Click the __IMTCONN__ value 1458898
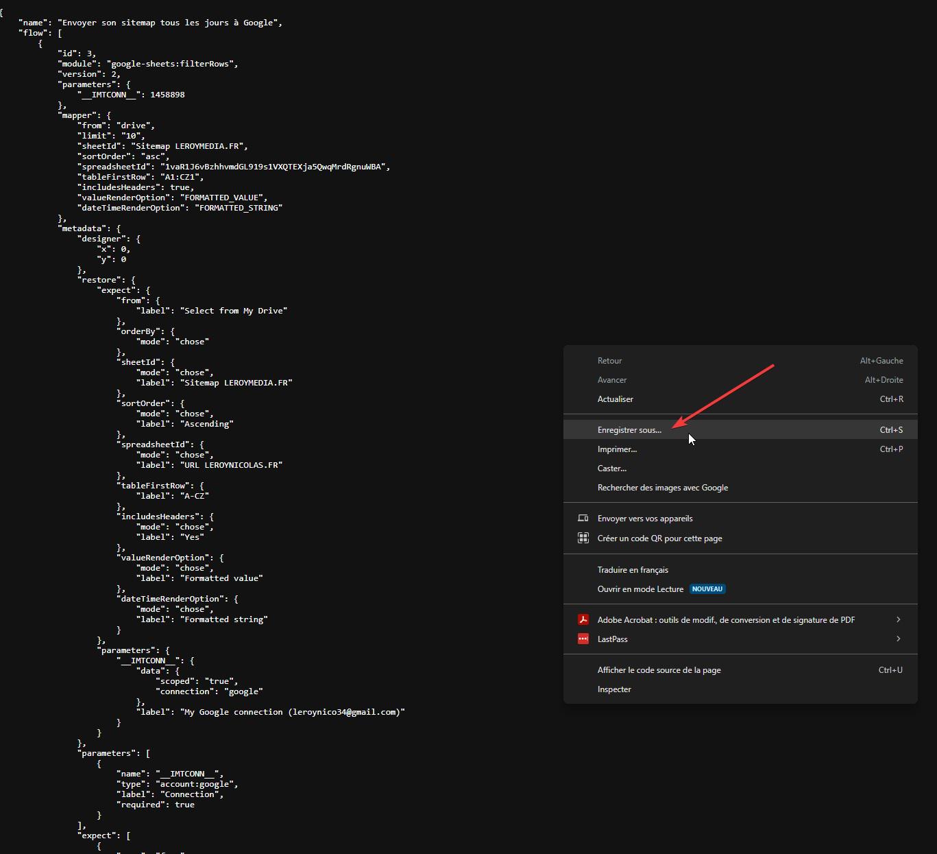This screenshot has height=854, width=937. tap(167, 95)
